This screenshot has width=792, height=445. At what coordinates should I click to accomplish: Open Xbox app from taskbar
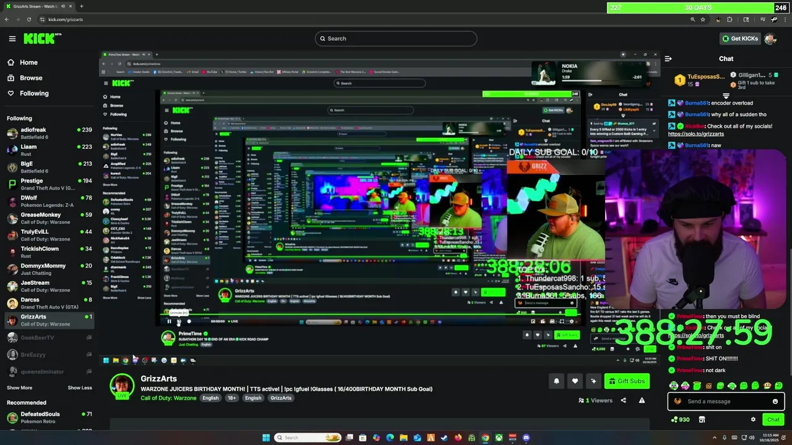pyautogui.click(x=499, y=438)
